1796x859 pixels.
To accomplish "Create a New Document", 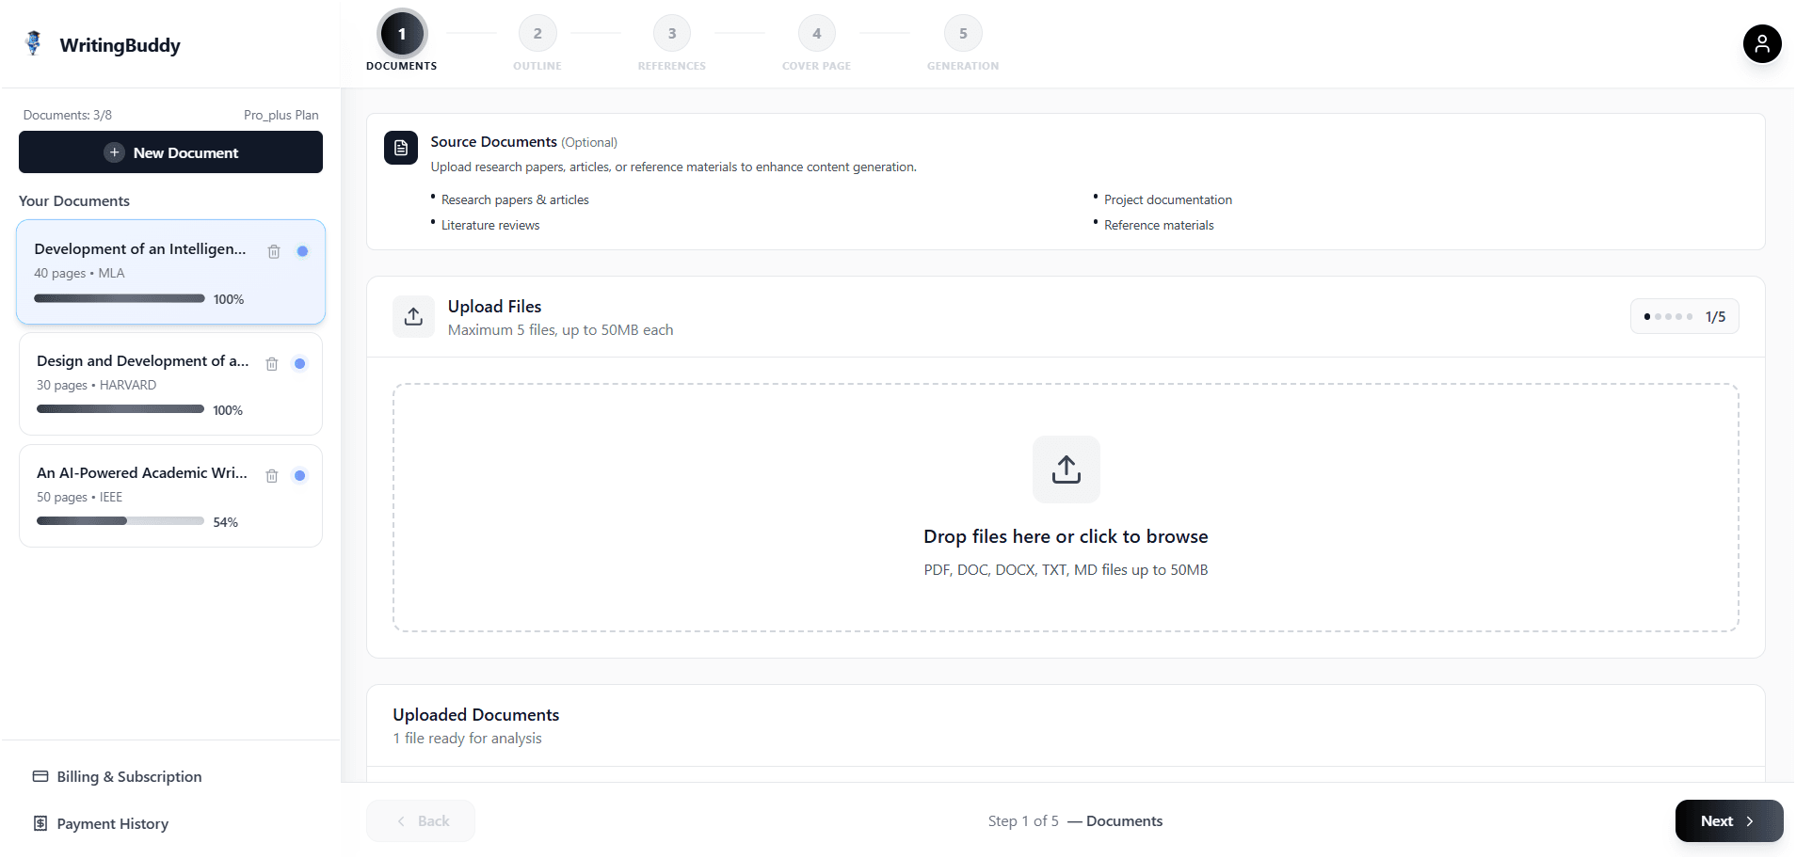I will coord(170,152).
